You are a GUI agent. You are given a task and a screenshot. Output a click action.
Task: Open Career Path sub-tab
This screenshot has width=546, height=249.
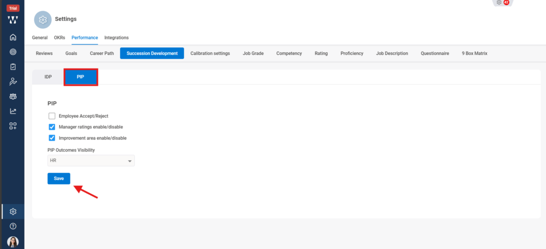tap(102, 54)
